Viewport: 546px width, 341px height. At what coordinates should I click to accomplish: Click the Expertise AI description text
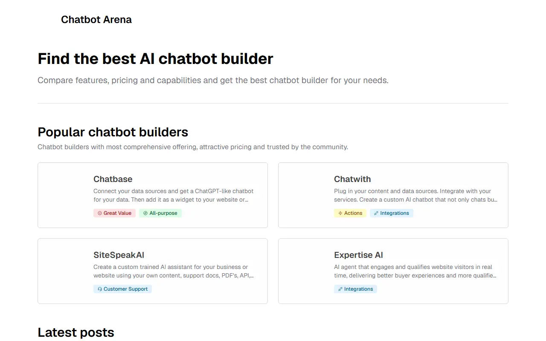tap(415, 271)
